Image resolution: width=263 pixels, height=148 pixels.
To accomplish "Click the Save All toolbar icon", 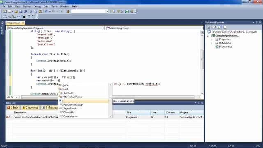I will 25,12.
